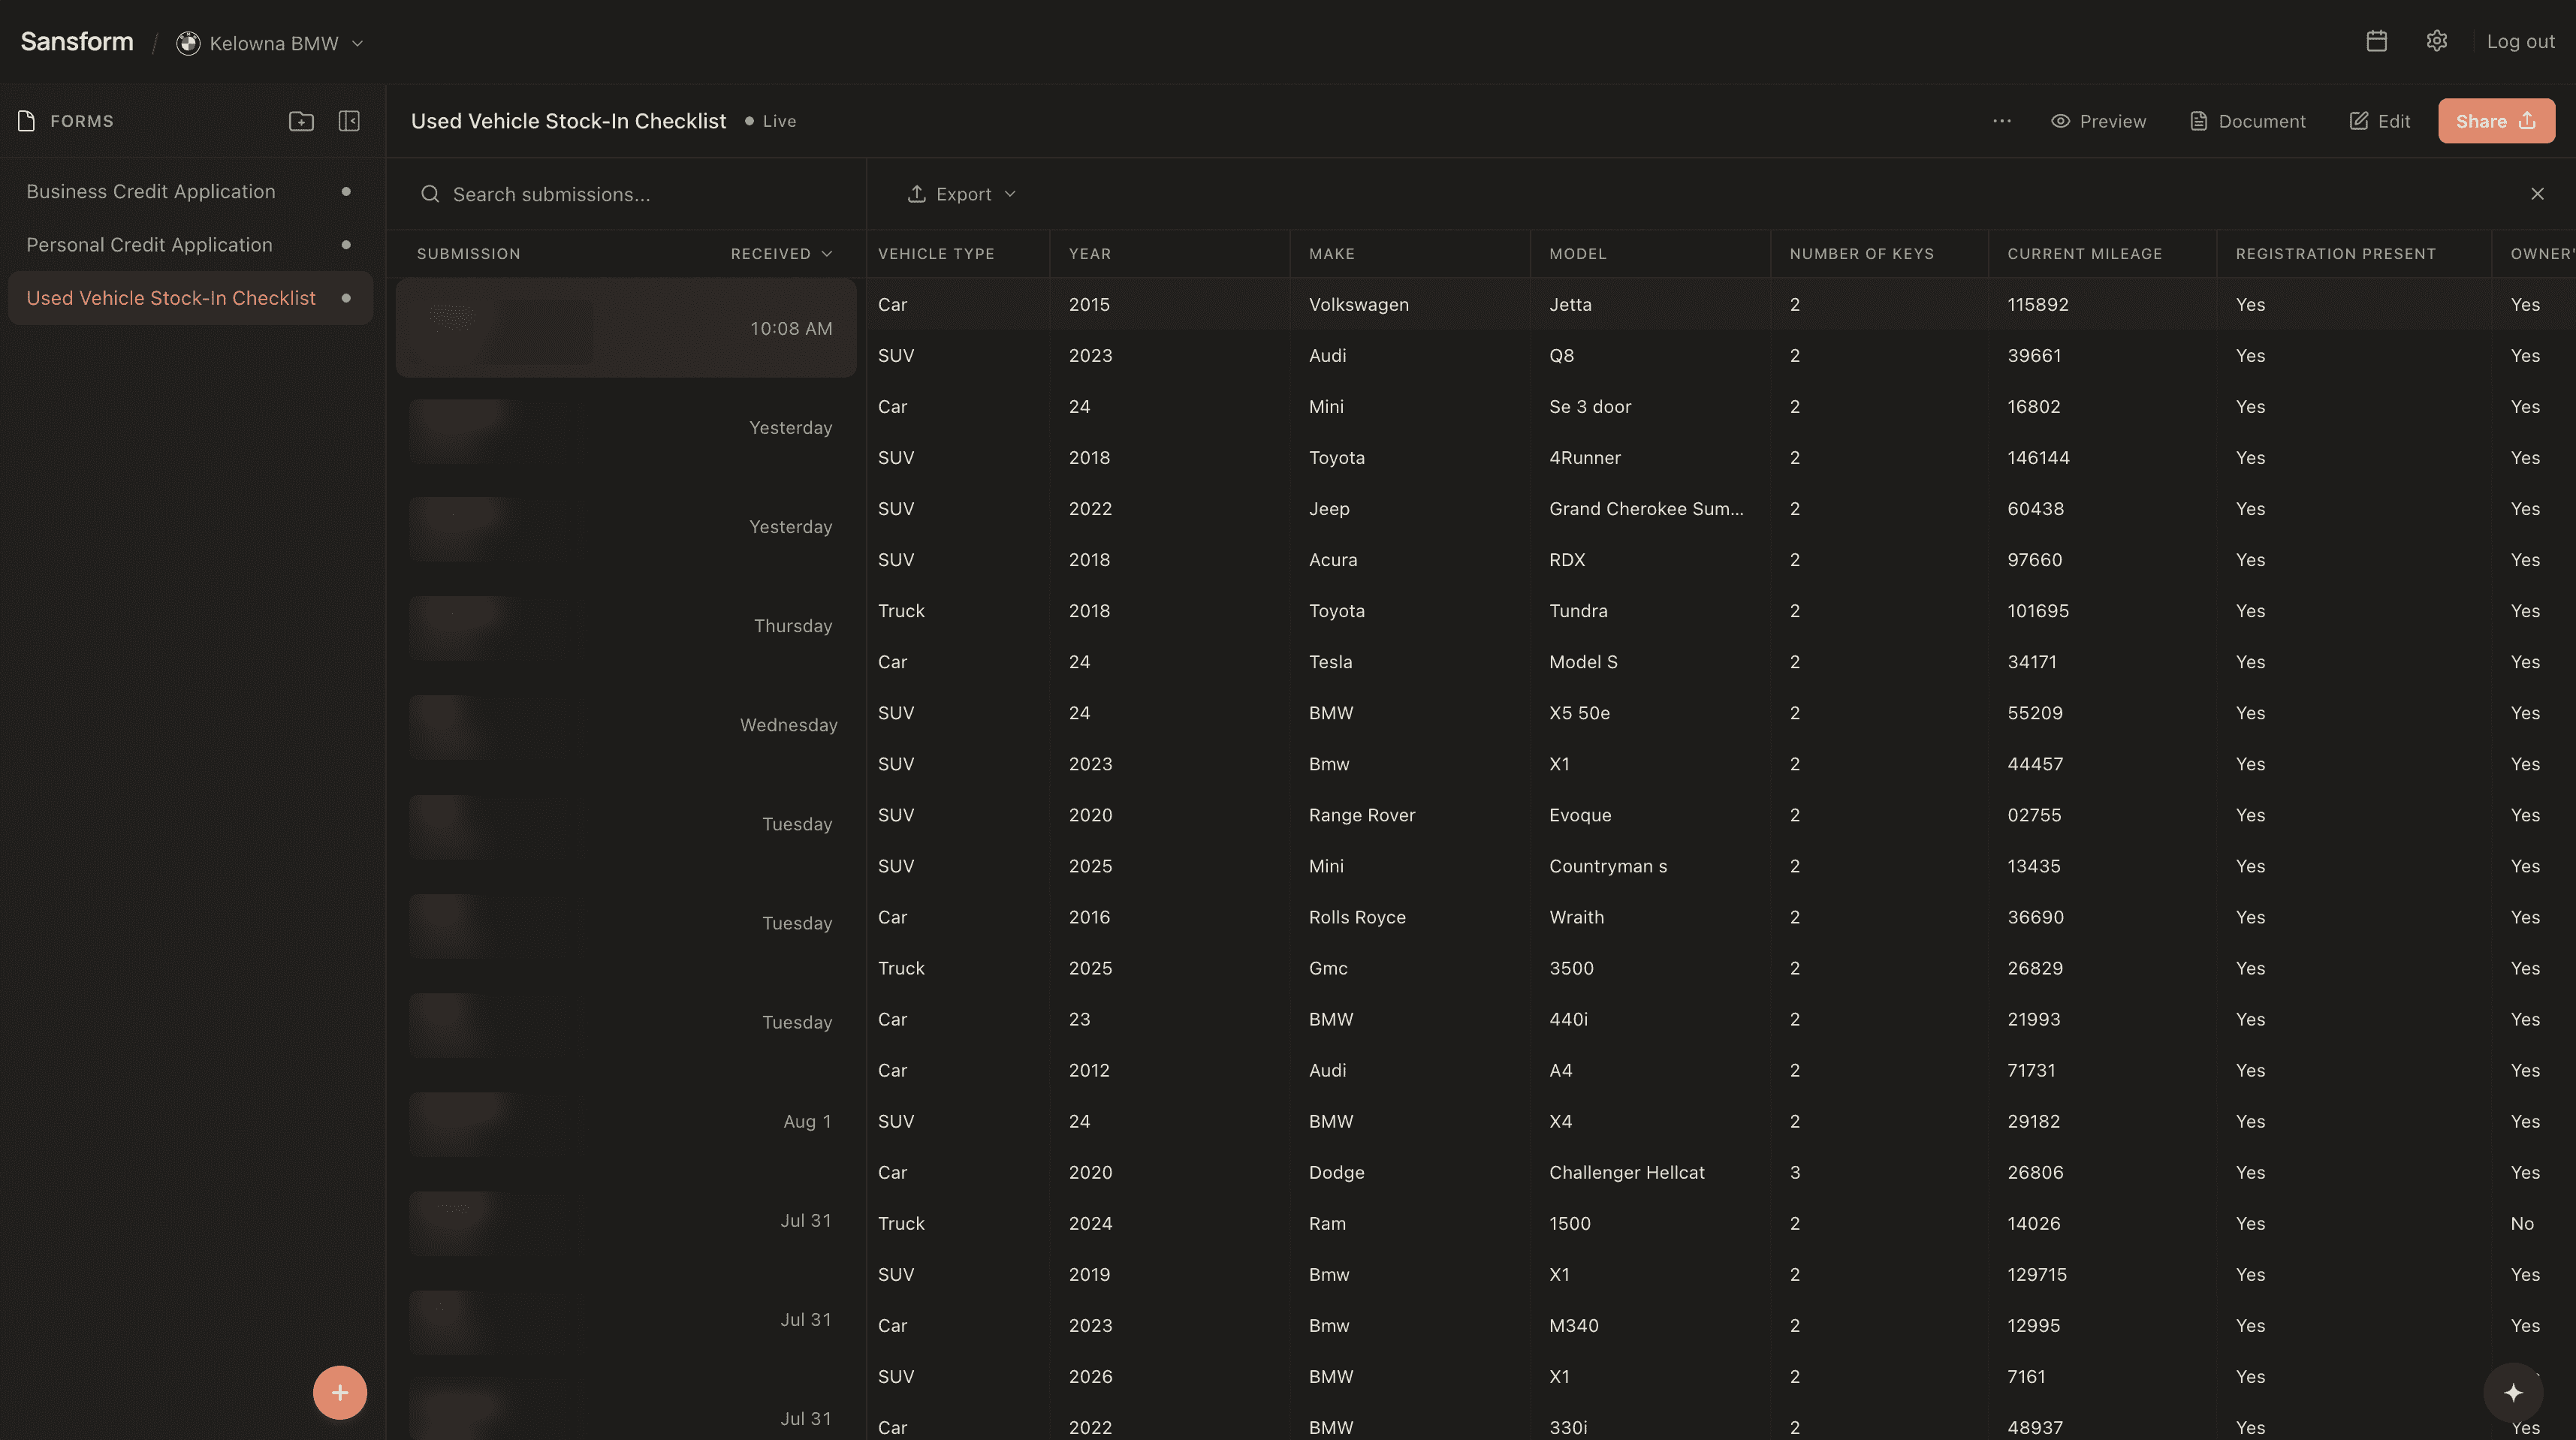The image size is (2576, 1440).
Task: Open the calendar icon in top bar
Action: coord(2376,41)
